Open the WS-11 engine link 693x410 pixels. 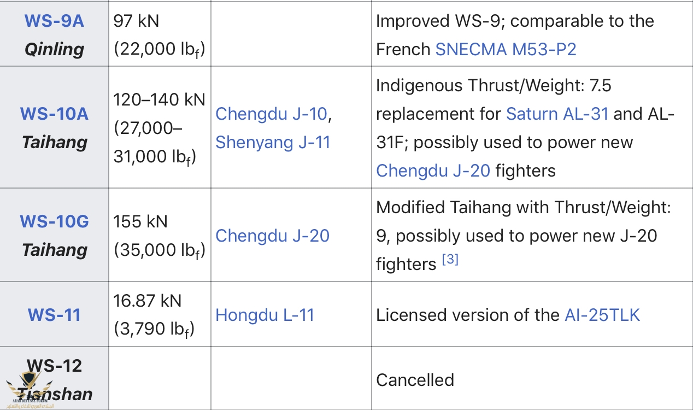[x=54, y=315]
